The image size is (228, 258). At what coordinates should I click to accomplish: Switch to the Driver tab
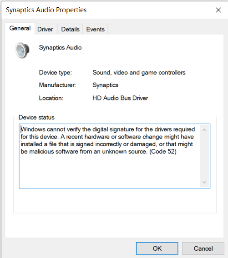45,29
